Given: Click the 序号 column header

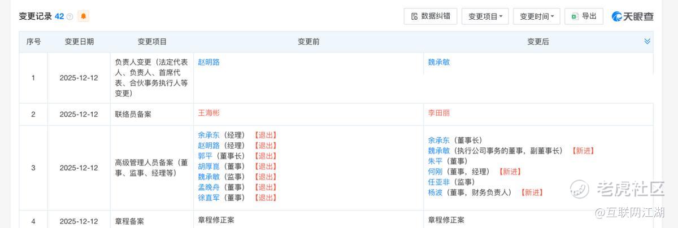Looking at the screenshot, I should pos(33,42).
